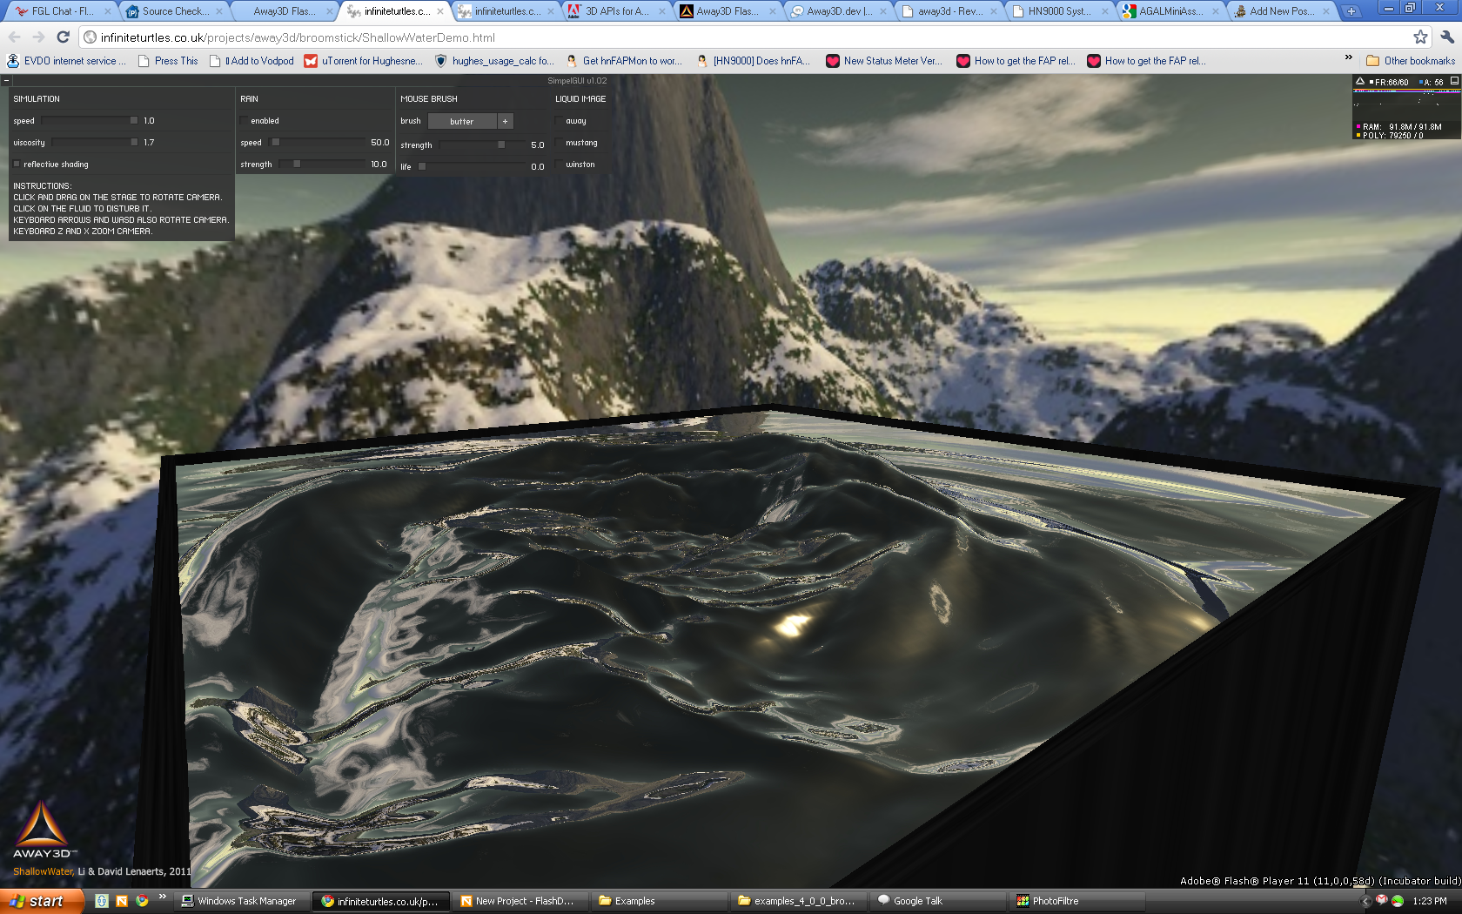1462x914 pixels.
Task: Click the Chrome wrench settings icon
Action: (1446, 37)
